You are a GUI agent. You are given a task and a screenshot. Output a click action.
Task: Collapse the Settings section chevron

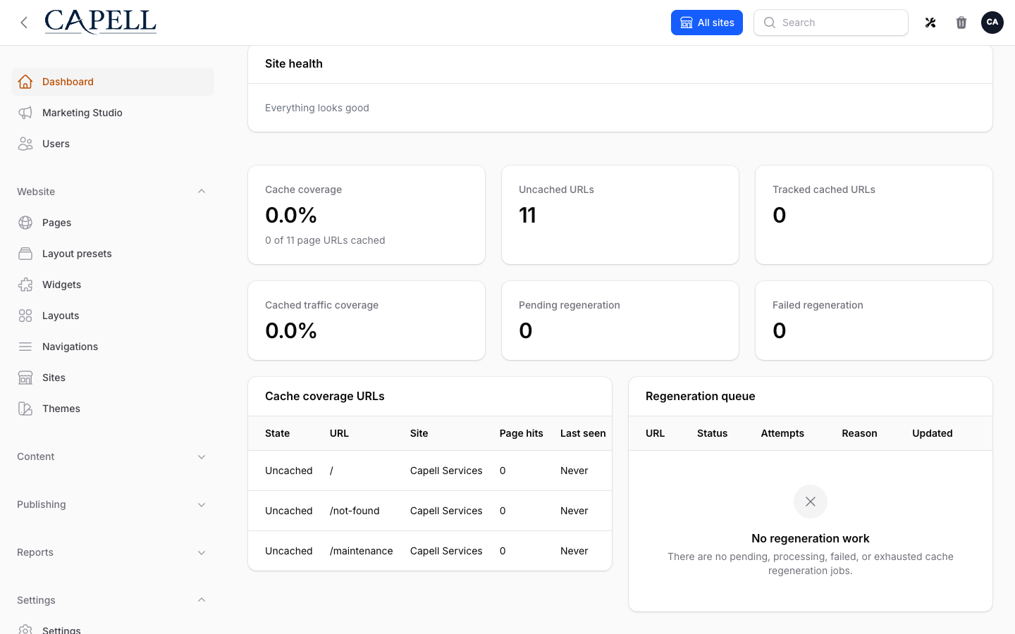click(202, 600)
